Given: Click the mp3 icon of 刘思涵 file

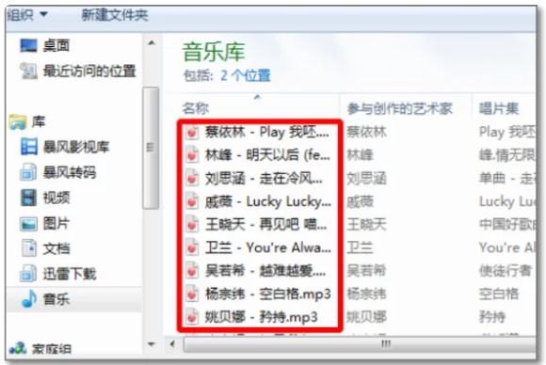Looking at the screenshot, I should pyautogui.click(x=192, y=179).
